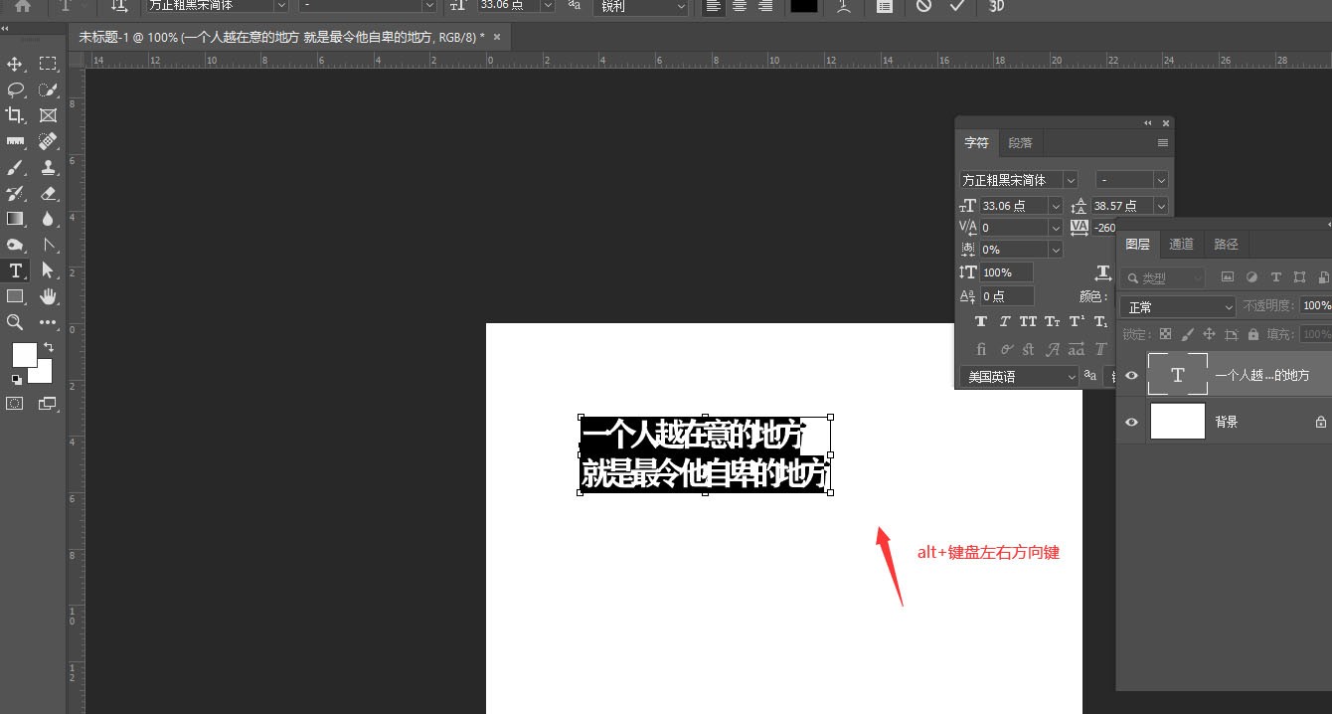Screen dimensions: 1332x714
Task: Select the Path Selection tool
Action: pyautogui.click(x=48, y=270)
